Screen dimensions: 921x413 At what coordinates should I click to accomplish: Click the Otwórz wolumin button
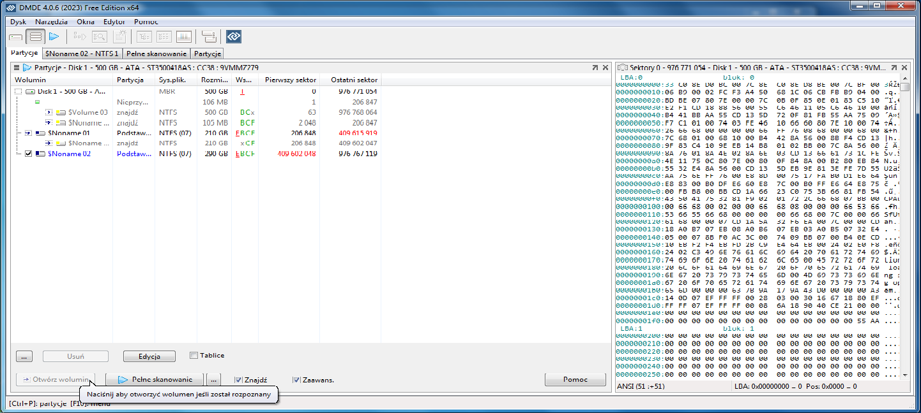tap(56, 379)
